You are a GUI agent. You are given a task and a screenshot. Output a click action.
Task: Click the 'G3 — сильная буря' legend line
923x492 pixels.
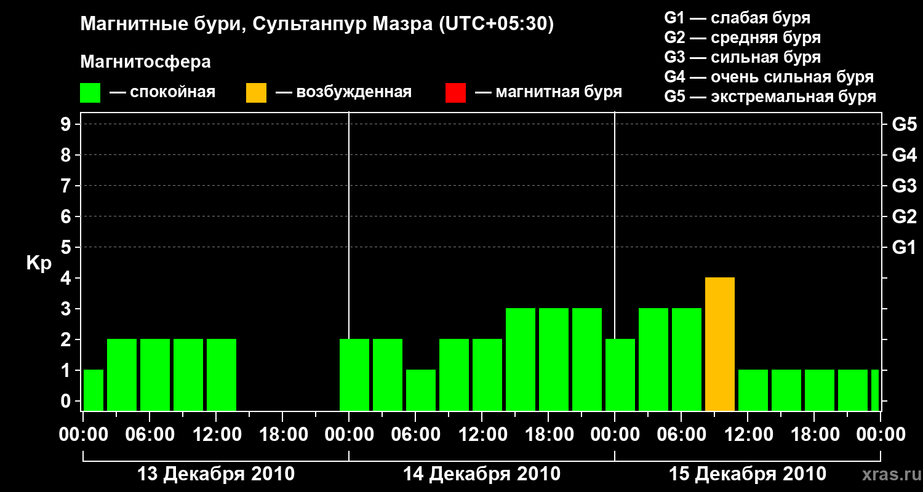point(743,57)
